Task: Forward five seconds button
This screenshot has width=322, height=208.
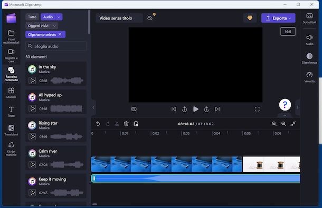Action: point(206,109)
